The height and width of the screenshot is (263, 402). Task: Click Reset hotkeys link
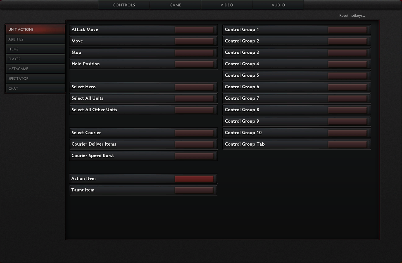352,15
